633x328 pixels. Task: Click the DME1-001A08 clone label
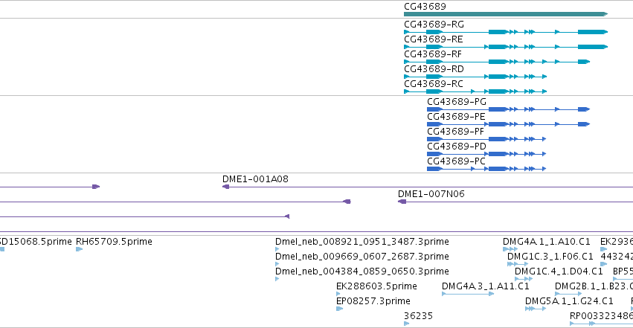point(255,179)
